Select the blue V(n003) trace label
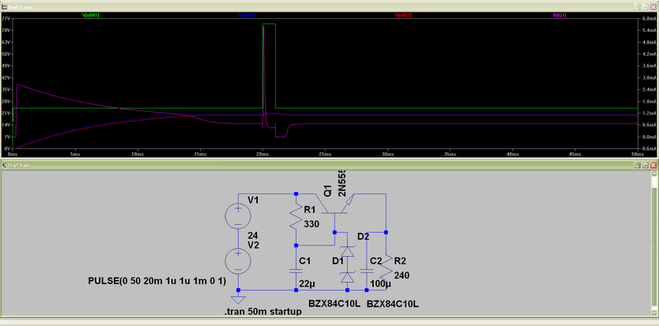Image resolution: width=659 pixels, height=326 pixels. tap(247, 15)
